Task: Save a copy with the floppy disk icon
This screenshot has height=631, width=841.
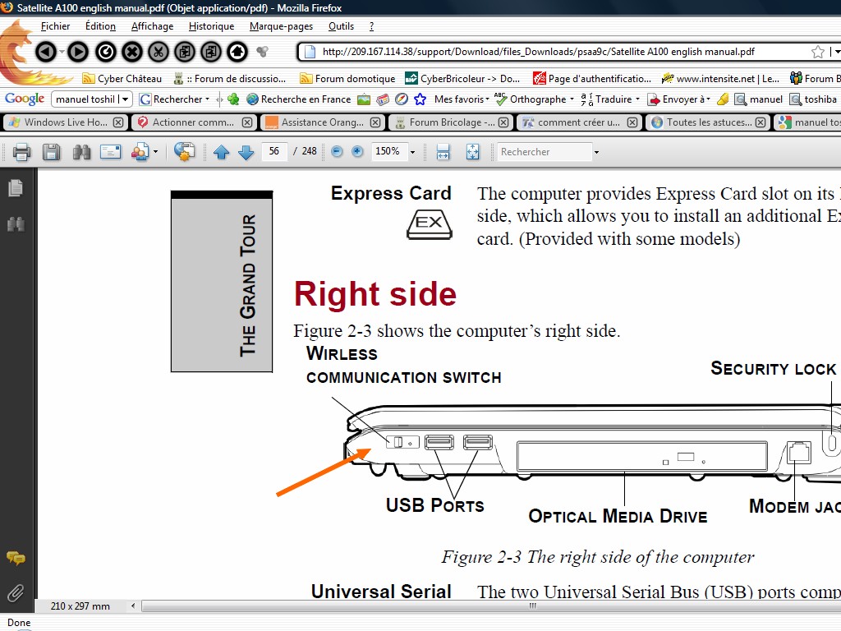Action: (x=51, y=152)
